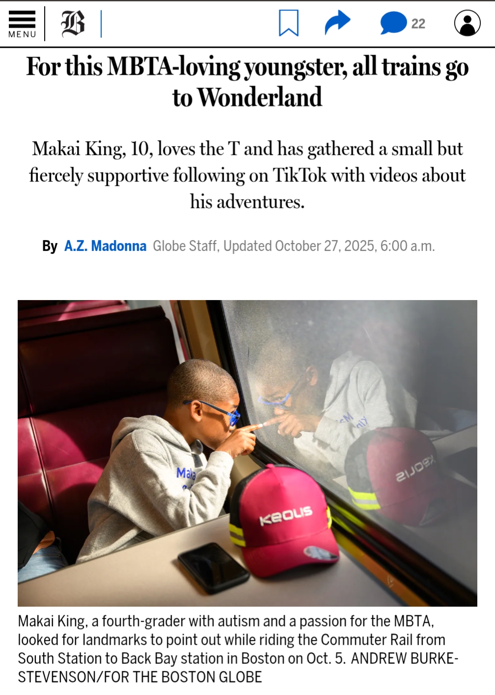Click the MENU text label
This screenshot has height=695, width=495.
[22, 34]
